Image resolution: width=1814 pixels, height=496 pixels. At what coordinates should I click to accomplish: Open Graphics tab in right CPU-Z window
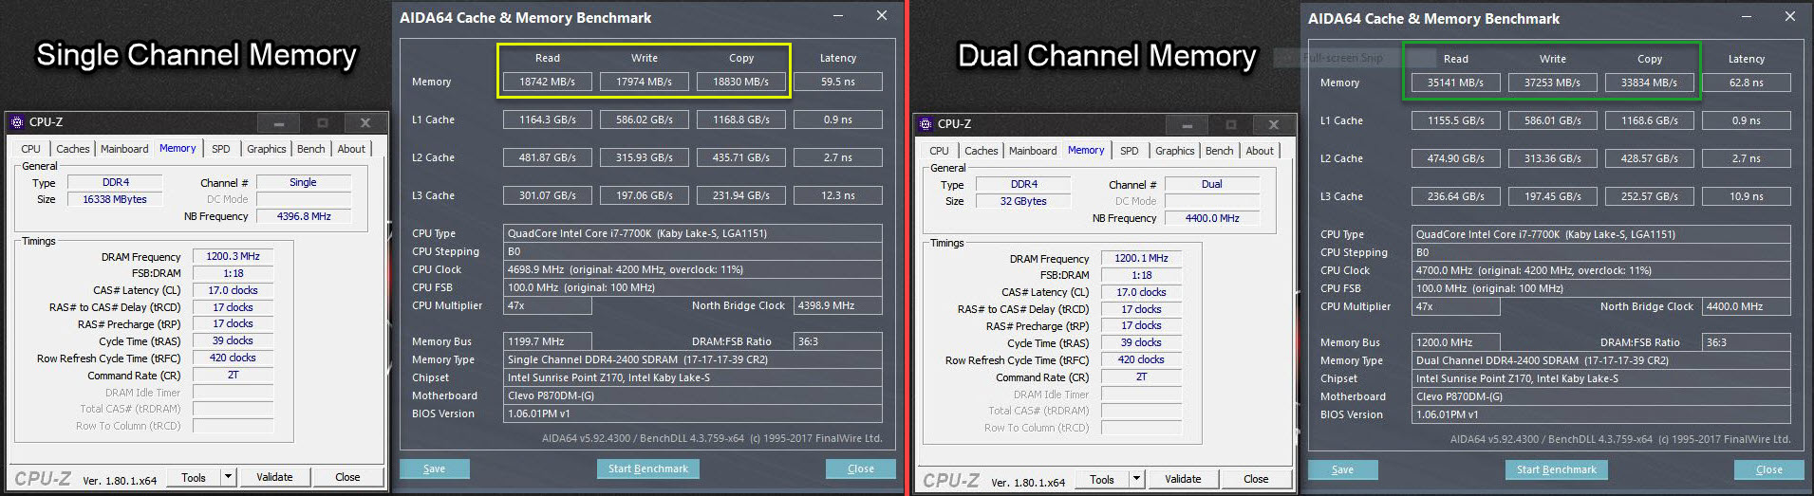[1175, 151]
